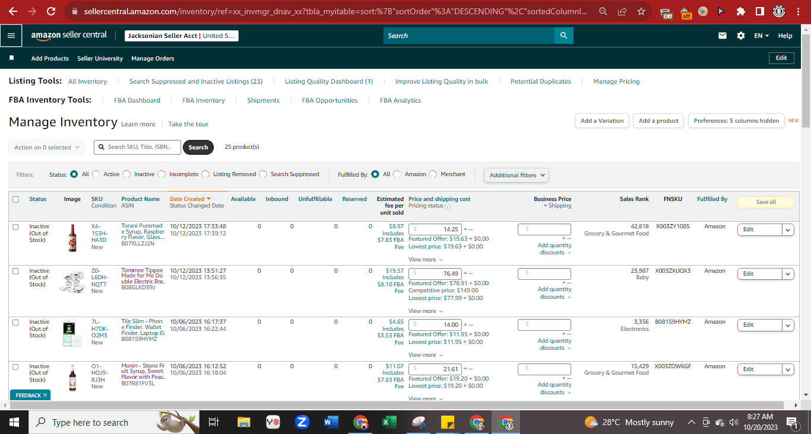
Task: Select the Search Suppressed status radio
Action: click(x=263, y=174)
